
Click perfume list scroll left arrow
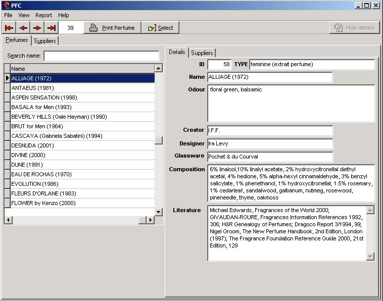point(8,220)
